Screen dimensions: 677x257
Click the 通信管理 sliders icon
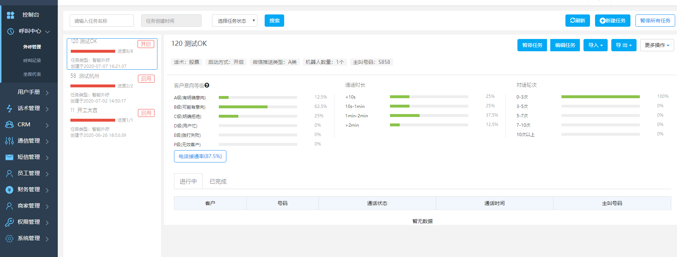click(x=9, y=141)
